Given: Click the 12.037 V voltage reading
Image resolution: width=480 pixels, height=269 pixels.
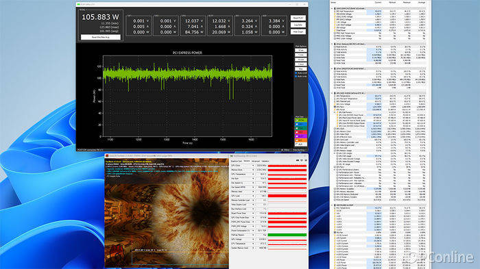Looking at the screenshot, I should click(193, 21).
